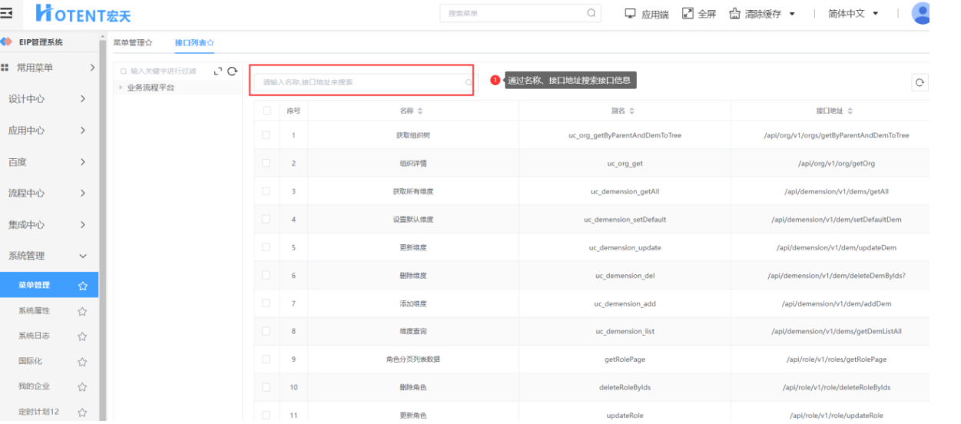Open 系统属性 in the sidebar

point(35,311)
